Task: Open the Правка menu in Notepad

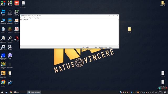Action: click(26, 18)
